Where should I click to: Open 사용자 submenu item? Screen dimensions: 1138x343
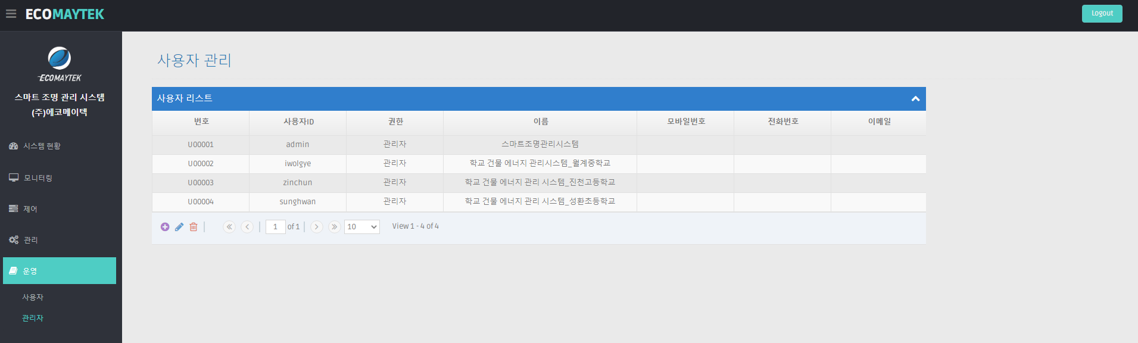tap(33, 297)
